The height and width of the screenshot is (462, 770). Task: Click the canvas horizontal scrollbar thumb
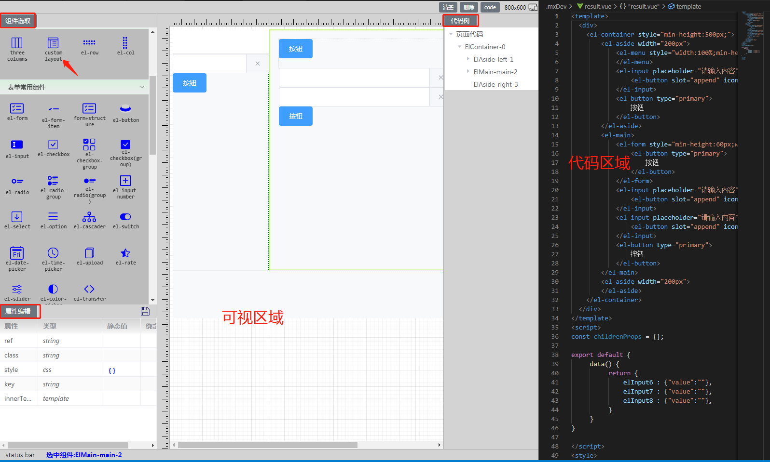pos(267,445)
